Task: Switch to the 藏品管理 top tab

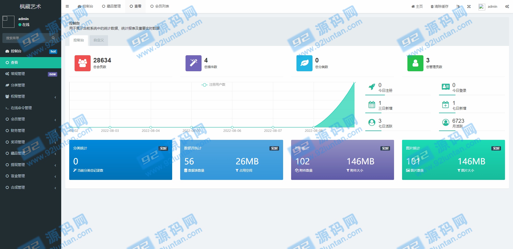Action: [111, 6]
